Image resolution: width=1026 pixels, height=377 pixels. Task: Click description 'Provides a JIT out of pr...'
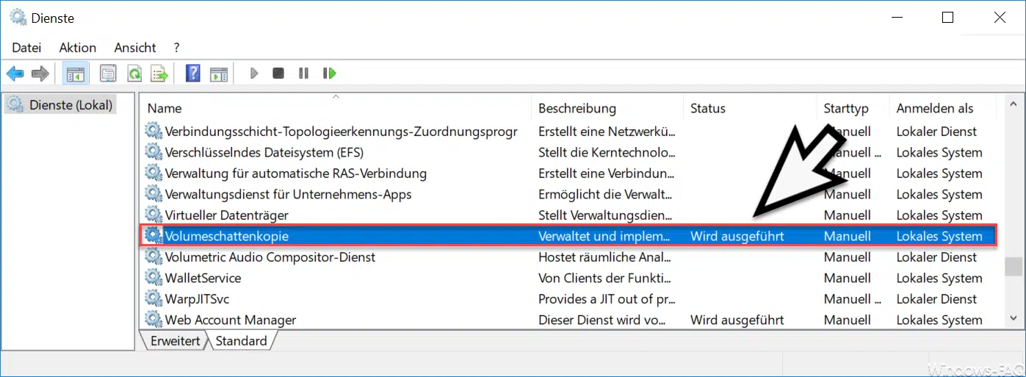coord(607,299)
